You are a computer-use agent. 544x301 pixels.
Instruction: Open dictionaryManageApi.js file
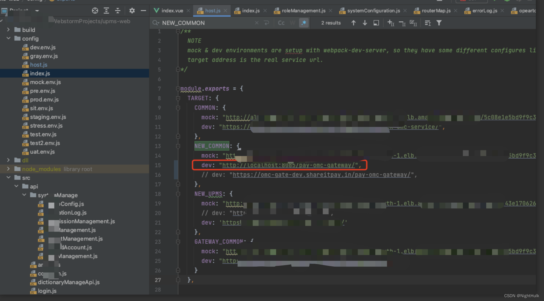coord(69,282)
